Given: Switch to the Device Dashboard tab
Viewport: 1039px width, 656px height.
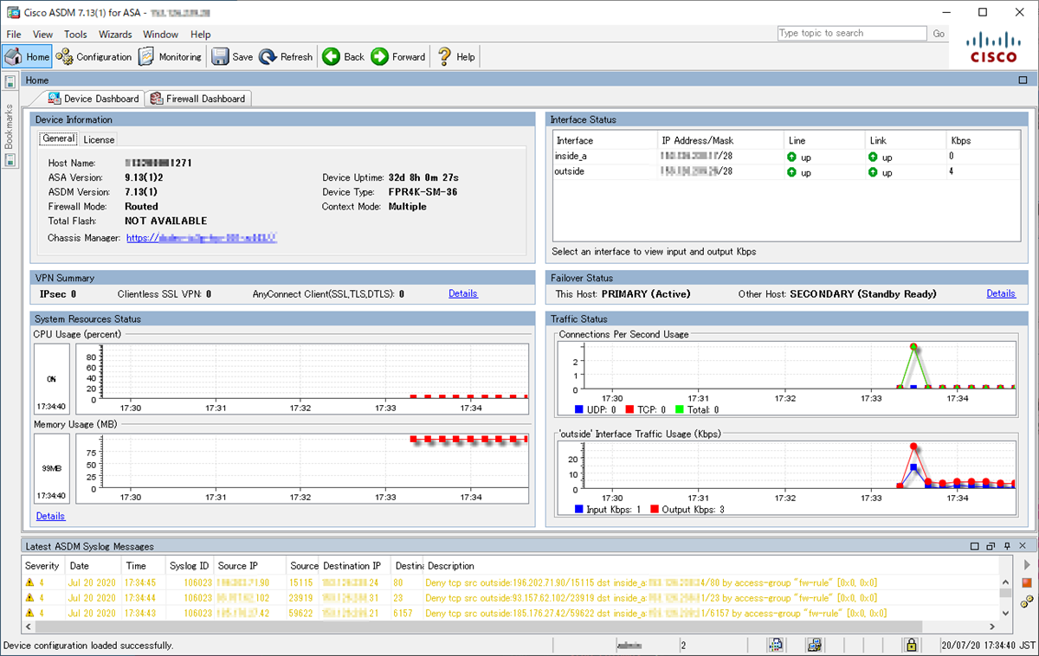Looking at the screenshot, I should point(94,99).
